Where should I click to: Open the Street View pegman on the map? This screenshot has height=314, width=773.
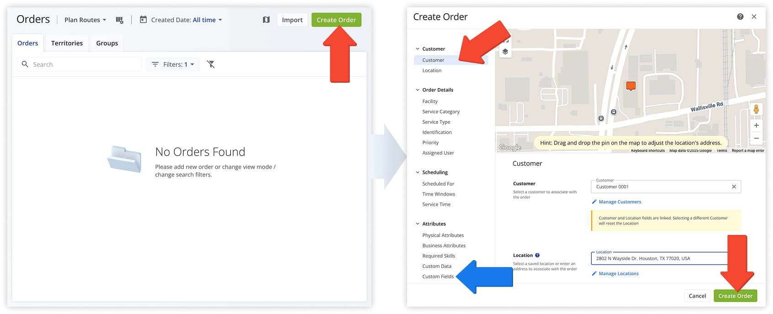point(756,109)
